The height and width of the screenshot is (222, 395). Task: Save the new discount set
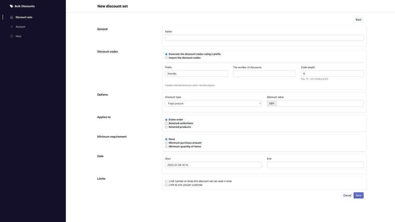[358, 195]
